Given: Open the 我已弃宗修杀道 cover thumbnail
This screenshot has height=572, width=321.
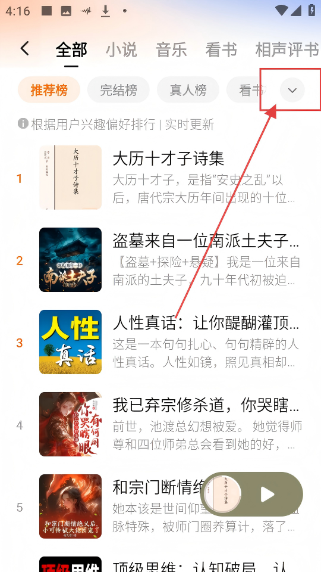Looking at the screenshot, I should click(x=71, y=424).
